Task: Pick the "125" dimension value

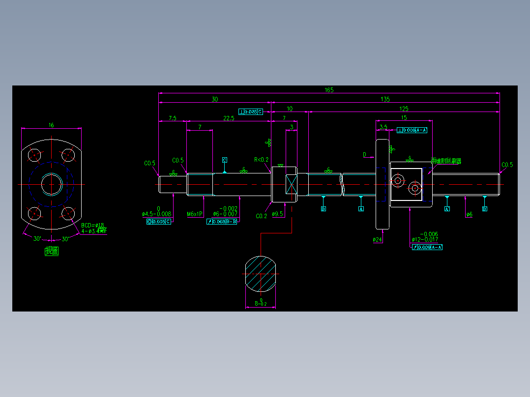Action: pos(404,109)
